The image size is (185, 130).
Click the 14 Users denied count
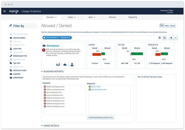95,63
